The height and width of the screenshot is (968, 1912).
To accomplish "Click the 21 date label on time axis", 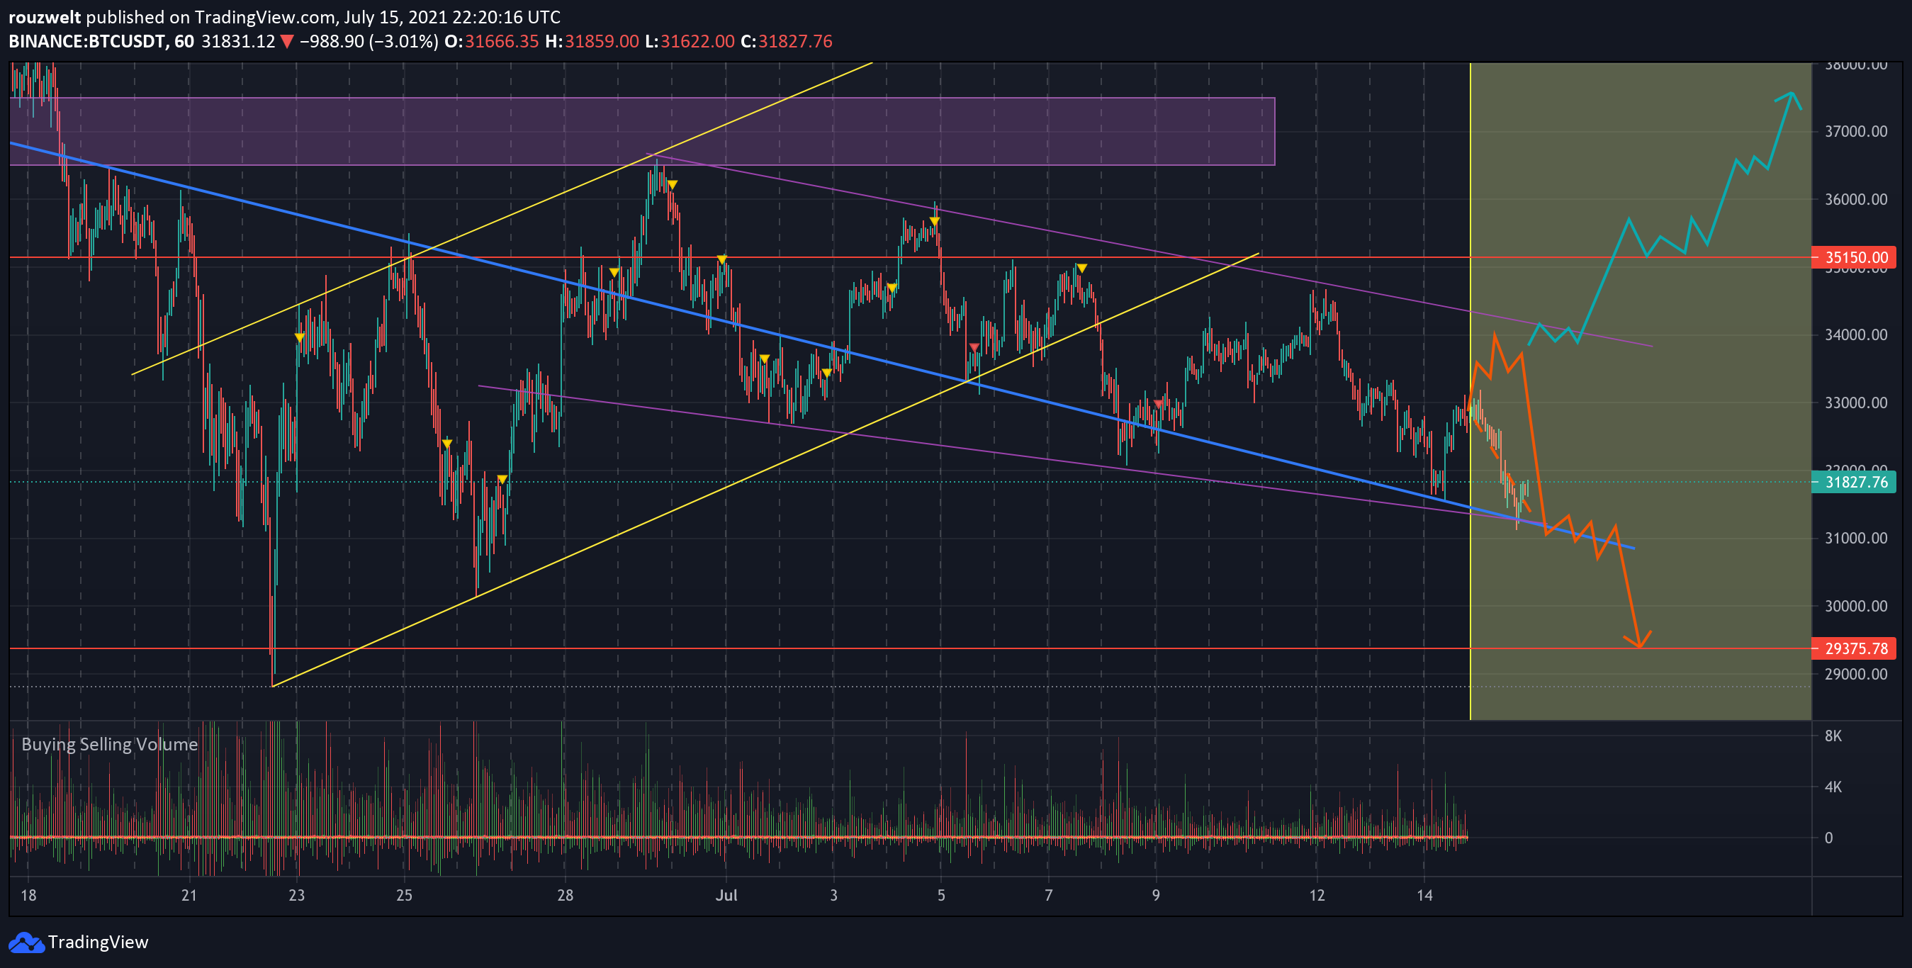I will (x=189, y=895).
